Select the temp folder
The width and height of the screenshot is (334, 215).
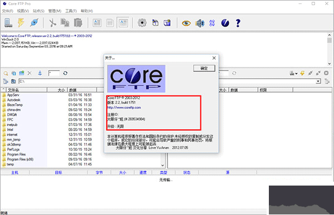(11, 164)
